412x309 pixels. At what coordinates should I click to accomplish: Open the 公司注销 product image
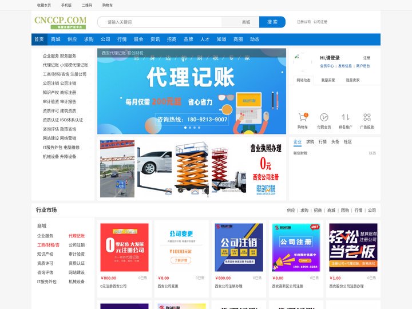(x=239, y=247)
